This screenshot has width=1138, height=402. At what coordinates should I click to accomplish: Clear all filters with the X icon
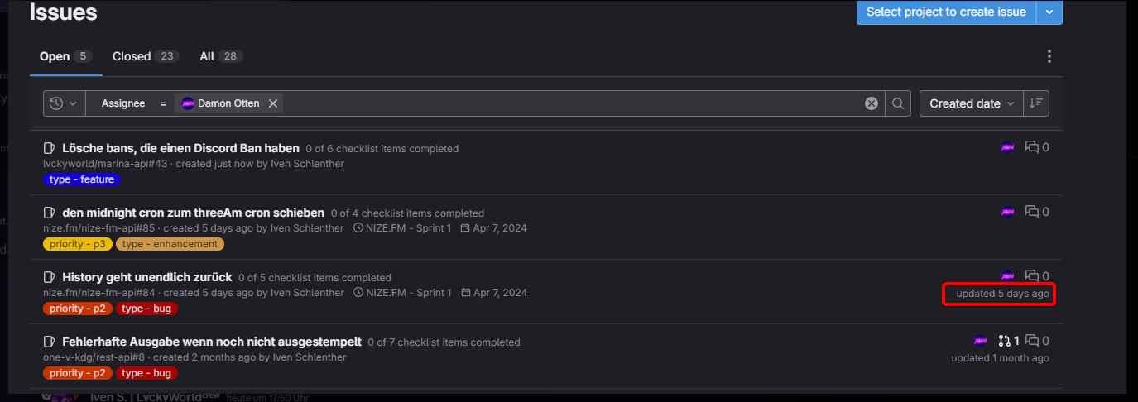click(871, 103)
